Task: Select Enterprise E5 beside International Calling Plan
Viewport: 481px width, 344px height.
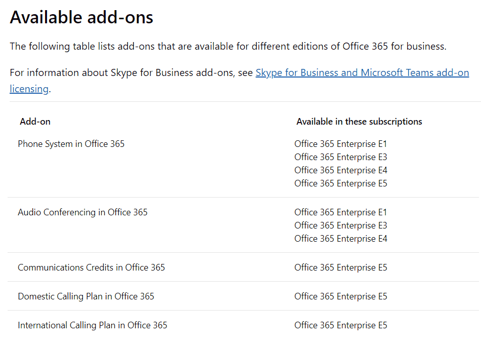Action: point(340,325)
